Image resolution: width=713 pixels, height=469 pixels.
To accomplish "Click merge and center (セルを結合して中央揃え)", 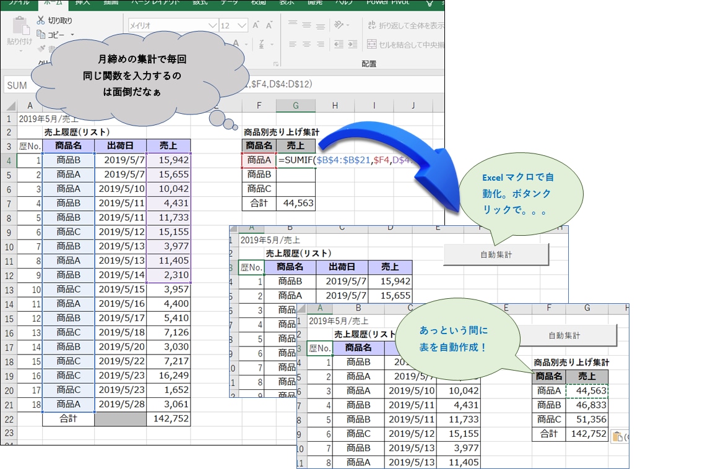I will tap(406, 44).
